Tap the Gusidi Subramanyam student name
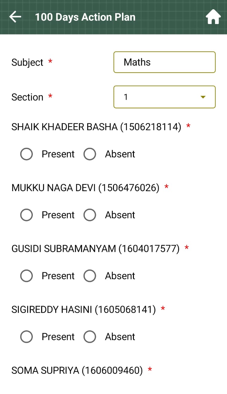This screenshot has height=394, width=227. click(95, 249)
